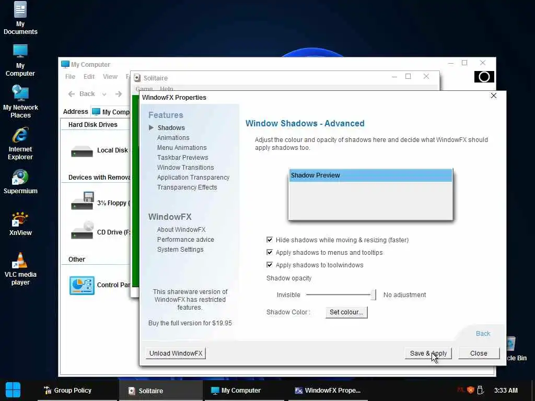This screenshot has height=401, width=535.
Task: Open Animations feature page
Action: coord(173,138)
